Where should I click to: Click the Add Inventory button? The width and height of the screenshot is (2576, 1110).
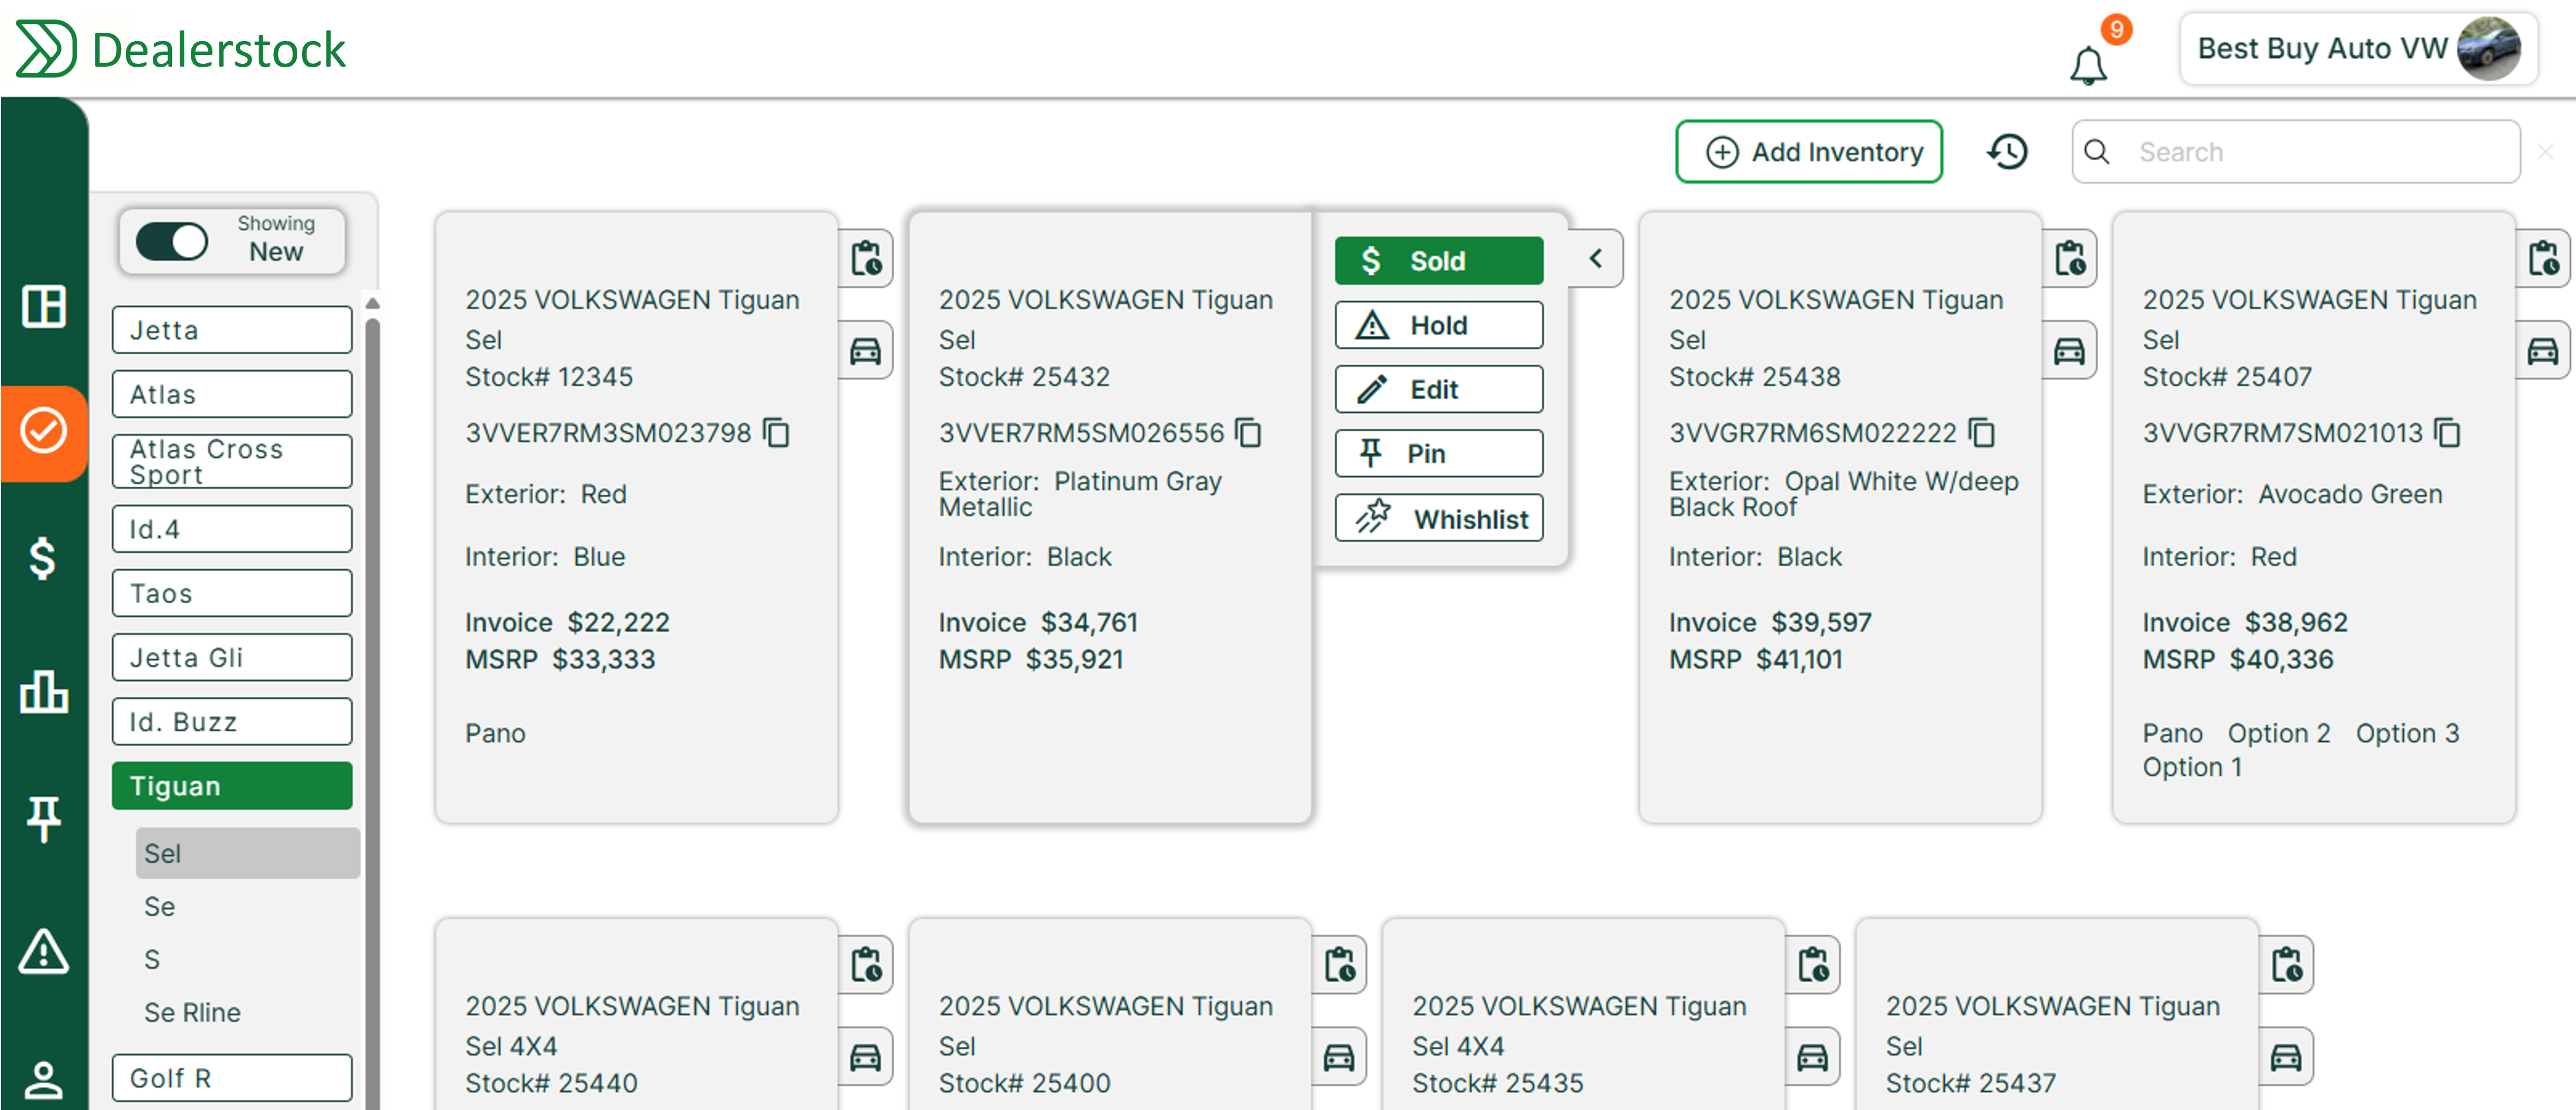coord(1809,151)
